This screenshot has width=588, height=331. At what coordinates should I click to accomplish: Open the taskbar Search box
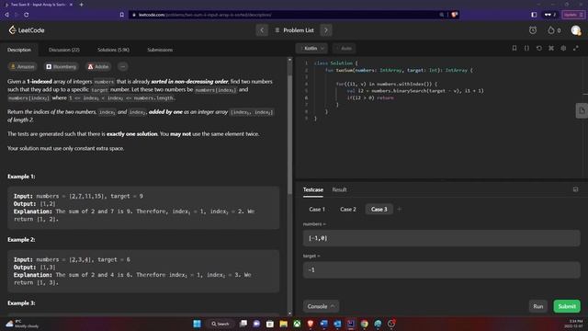pyautogui.click(x=220, y=324)
